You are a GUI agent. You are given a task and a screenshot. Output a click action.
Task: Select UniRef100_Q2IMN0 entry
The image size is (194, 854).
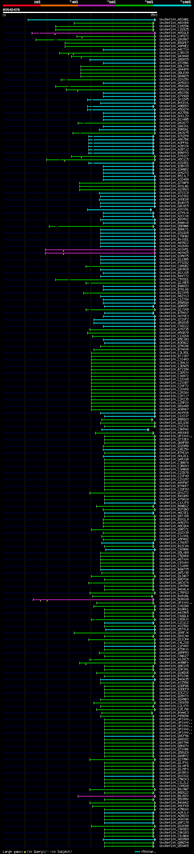(174, 759)
